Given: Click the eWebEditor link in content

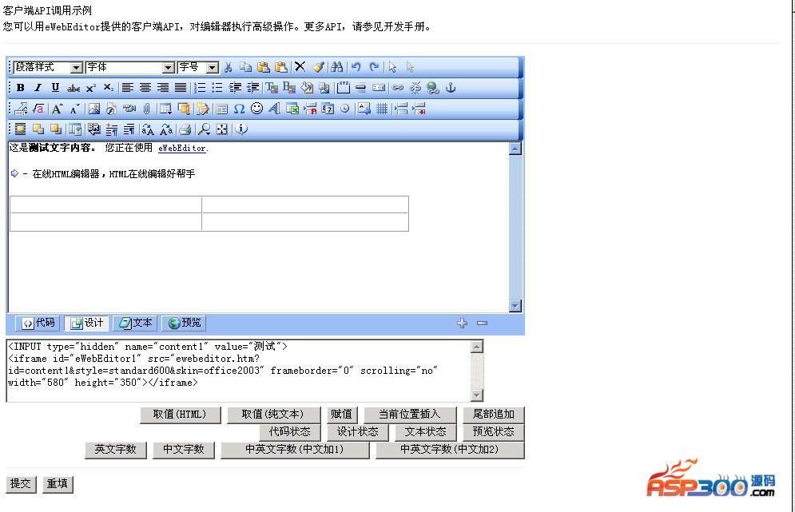Looking at the screenshot, I should click(182, 148).
